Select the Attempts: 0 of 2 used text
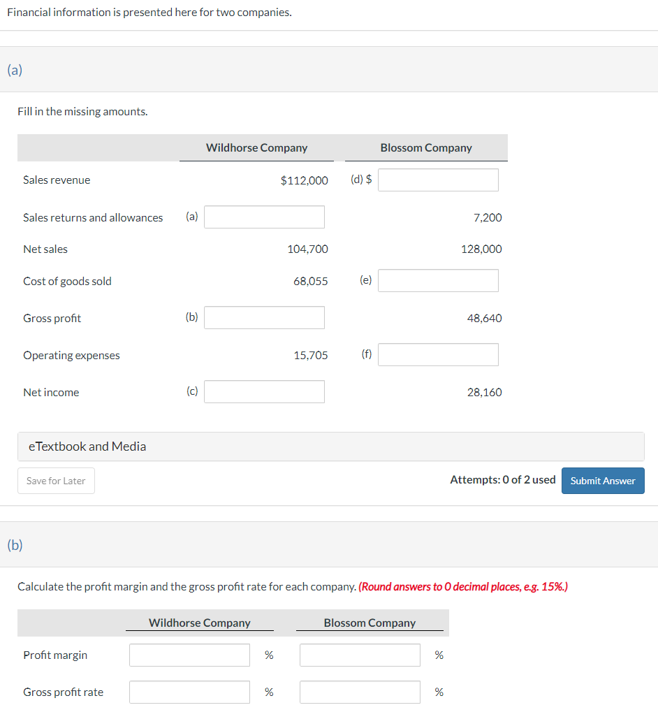 click(503, 480)
